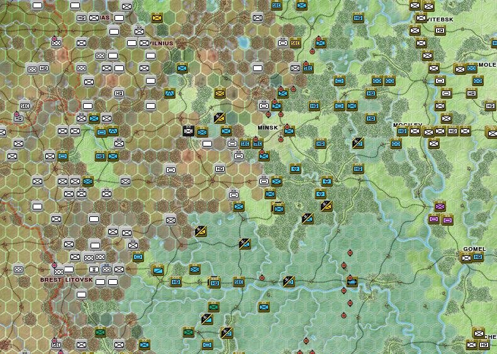Click blue SEC counter on the southern rail line
The height and width of the screenshot is (354, 497).
coord(238,282)
